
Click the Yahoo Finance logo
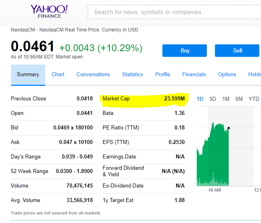(49, 11)
